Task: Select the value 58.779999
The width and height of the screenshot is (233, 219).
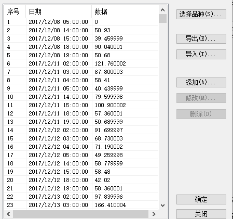Action: tap(108, 163)
